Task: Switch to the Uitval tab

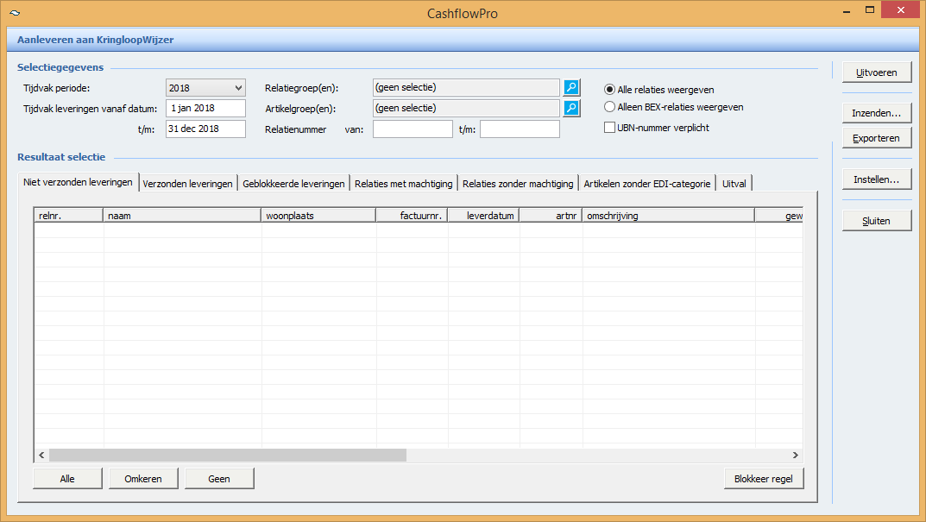Action: pyautogui.click(x=734, y=184)
